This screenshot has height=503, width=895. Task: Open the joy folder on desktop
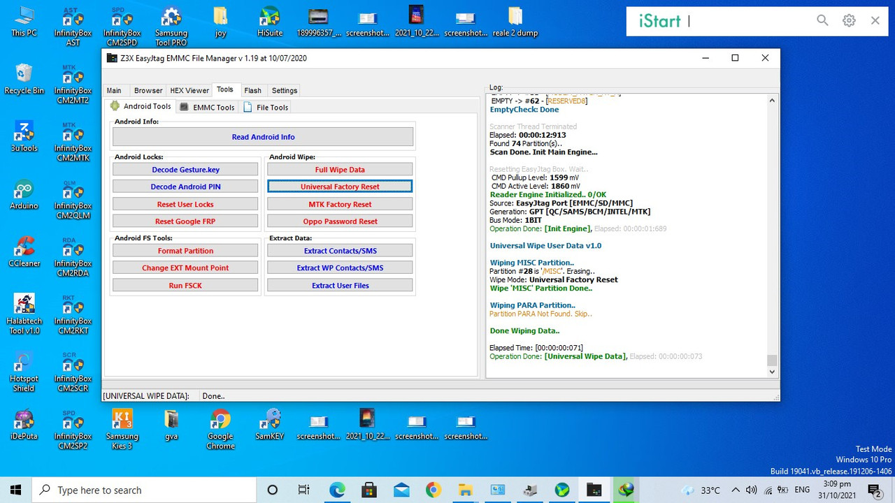pos(220,22)
